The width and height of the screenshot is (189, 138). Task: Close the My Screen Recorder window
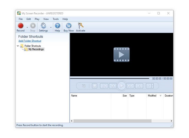click(168, 13)
